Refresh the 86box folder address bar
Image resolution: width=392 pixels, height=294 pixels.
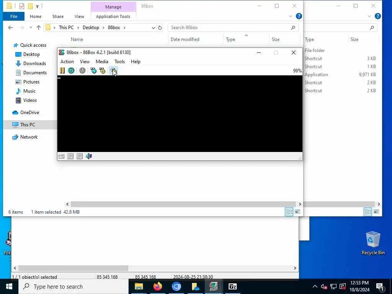[x=160, y=28]
